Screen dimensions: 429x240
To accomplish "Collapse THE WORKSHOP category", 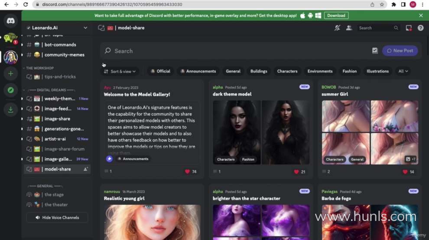I will [x=39, y=68].
